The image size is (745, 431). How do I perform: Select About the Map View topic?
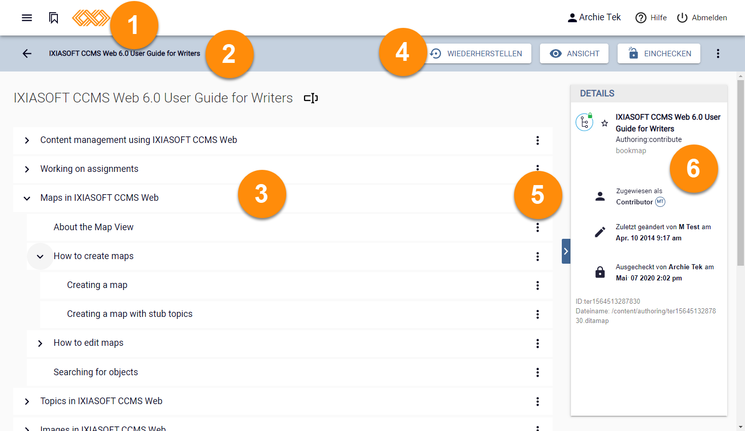[93, 227]
